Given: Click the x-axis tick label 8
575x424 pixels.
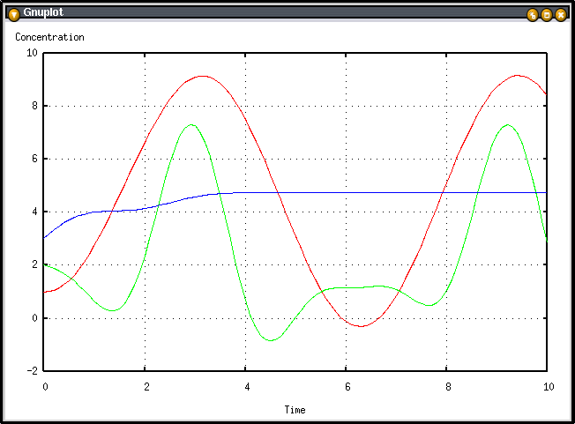Looking at the screenshot, I should pyautogui.click(x=447, y=388).
